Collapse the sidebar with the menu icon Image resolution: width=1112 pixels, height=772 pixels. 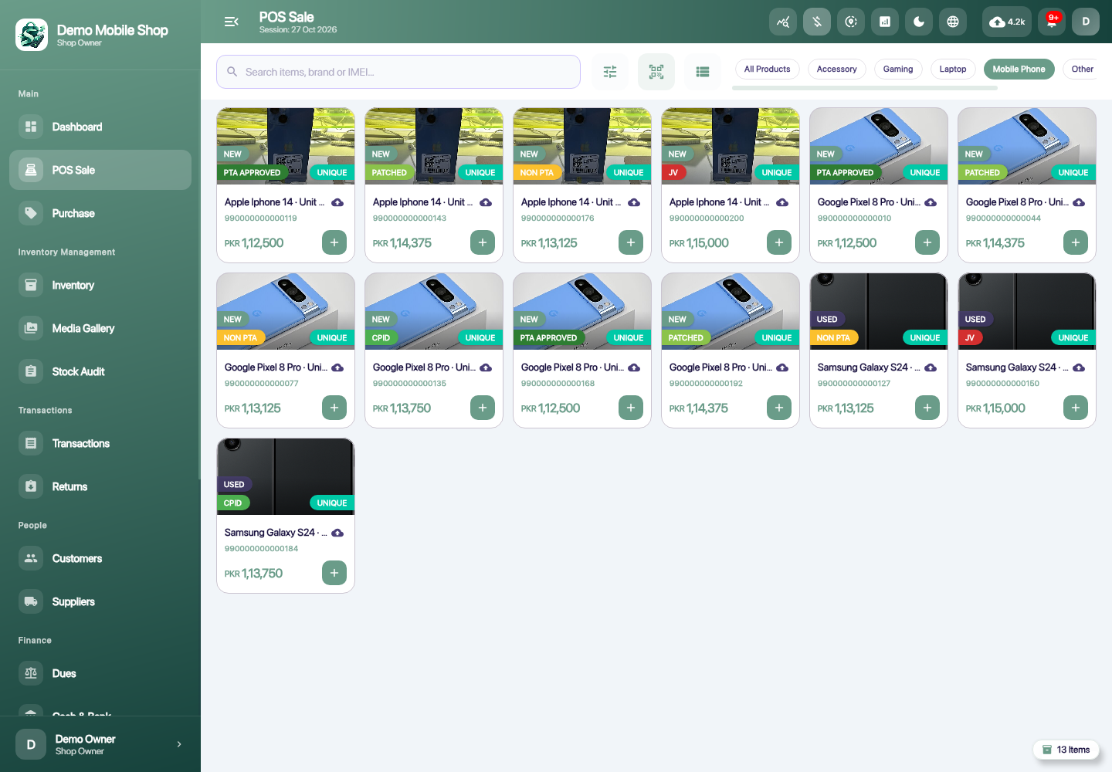point(231,22)
